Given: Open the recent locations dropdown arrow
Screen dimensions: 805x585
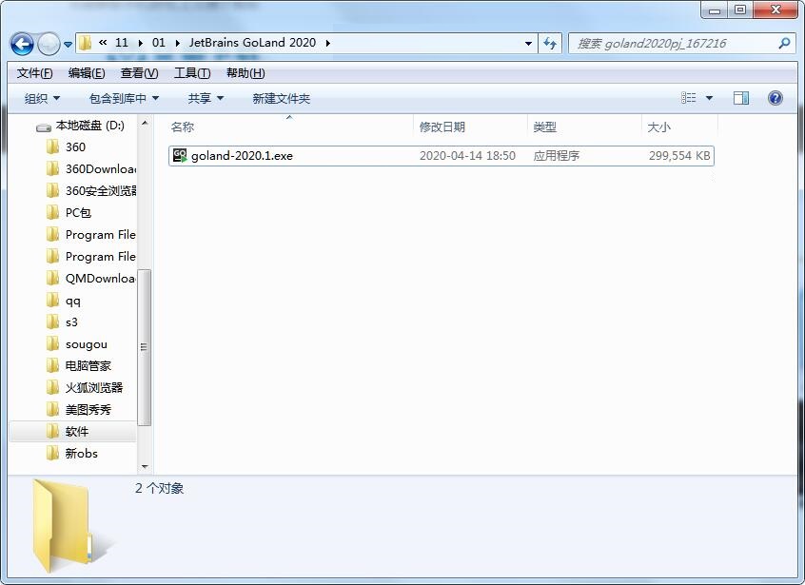Looking at the screenshot, I should pyautogui.click(x=68, y=45).
